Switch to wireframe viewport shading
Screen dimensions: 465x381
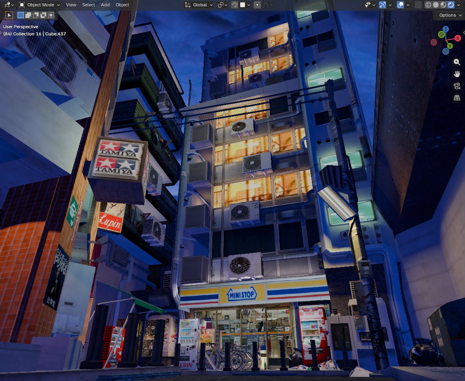point(428,5)
